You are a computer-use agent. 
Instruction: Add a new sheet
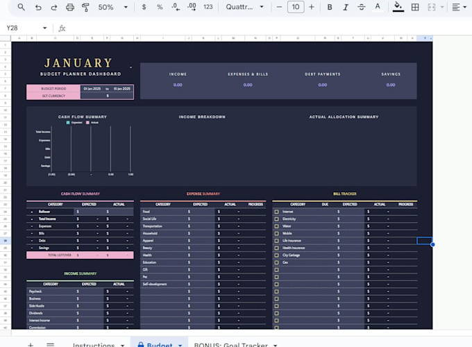30,345
